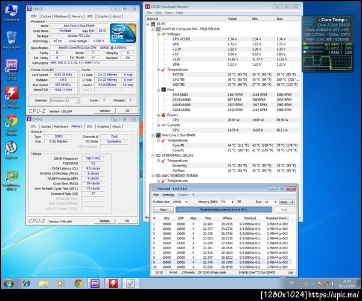The image size is (362, 301).
Task: Click the LinX Start button
Action: pyautogui.click(x=164, y=209)
